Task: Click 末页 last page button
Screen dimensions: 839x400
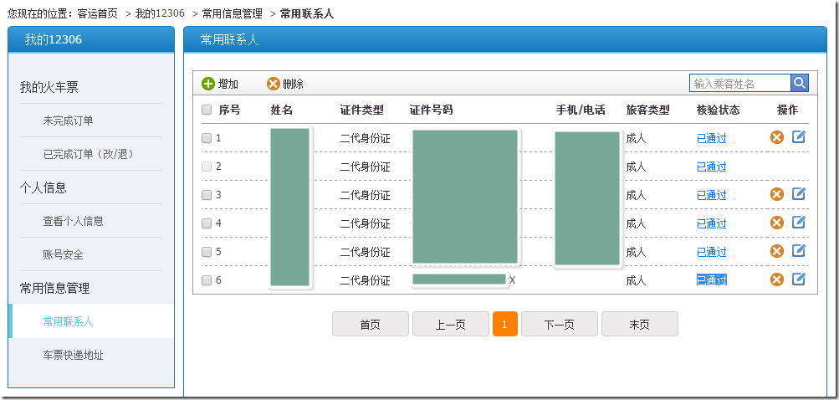Action: [640, 324]
